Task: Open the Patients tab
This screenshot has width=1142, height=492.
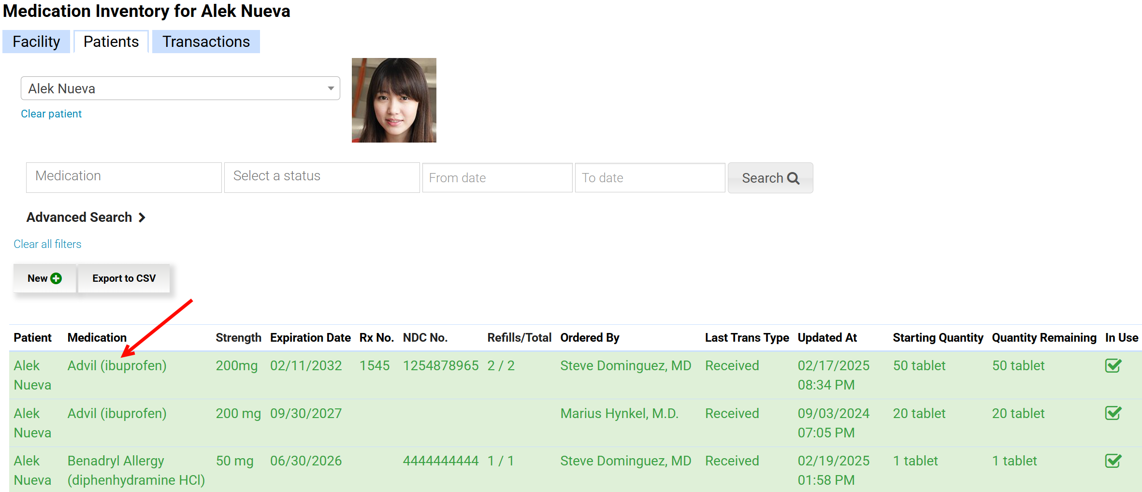Action: [x=111, y=42]
